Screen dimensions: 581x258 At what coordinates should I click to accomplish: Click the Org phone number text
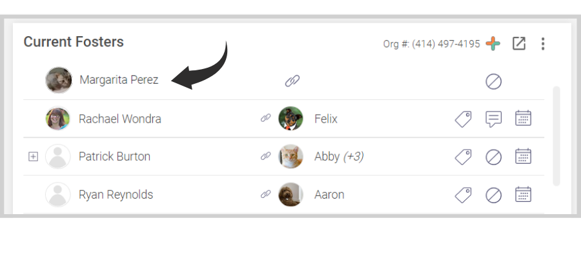[431, 44]
